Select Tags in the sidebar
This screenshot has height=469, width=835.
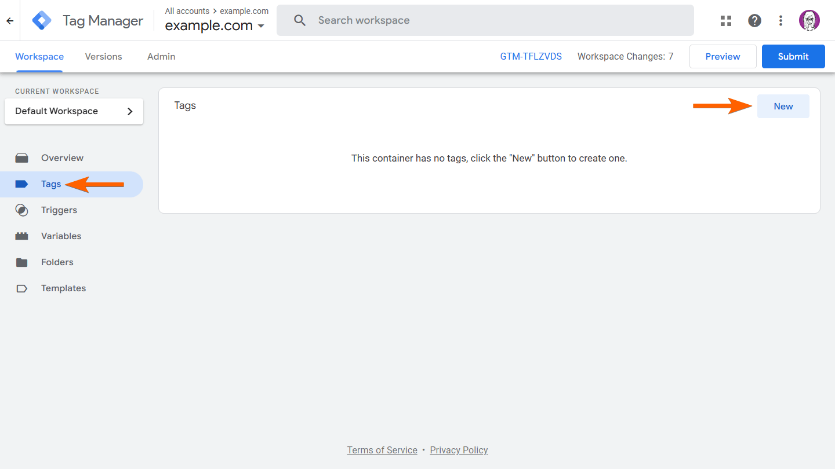click(51, 184)
